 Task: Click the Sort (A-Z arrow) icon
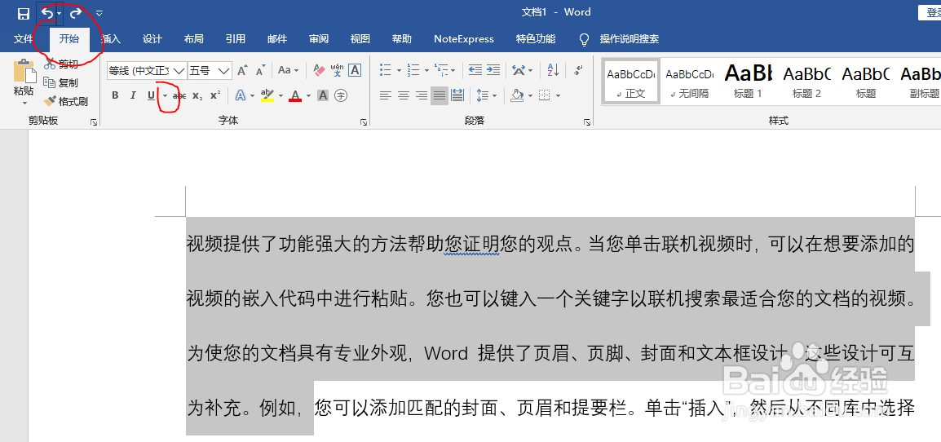(553, 70)
